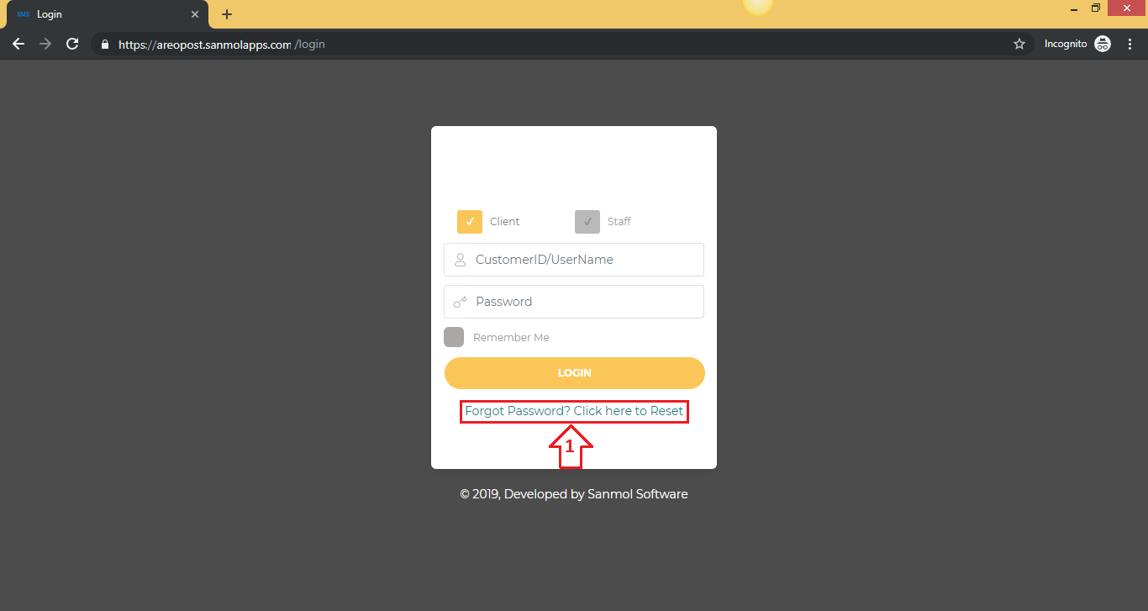Open Forgot Password reset link
The image size is (1148, 611).
[574, 411]
